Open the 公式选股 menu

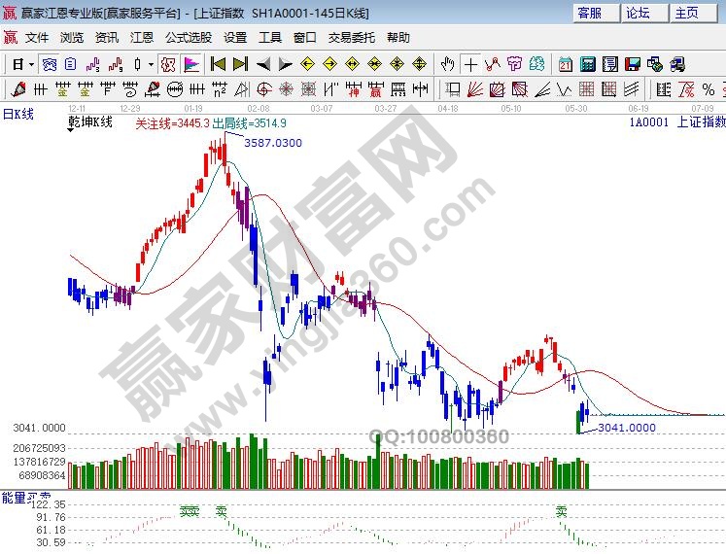188,37
